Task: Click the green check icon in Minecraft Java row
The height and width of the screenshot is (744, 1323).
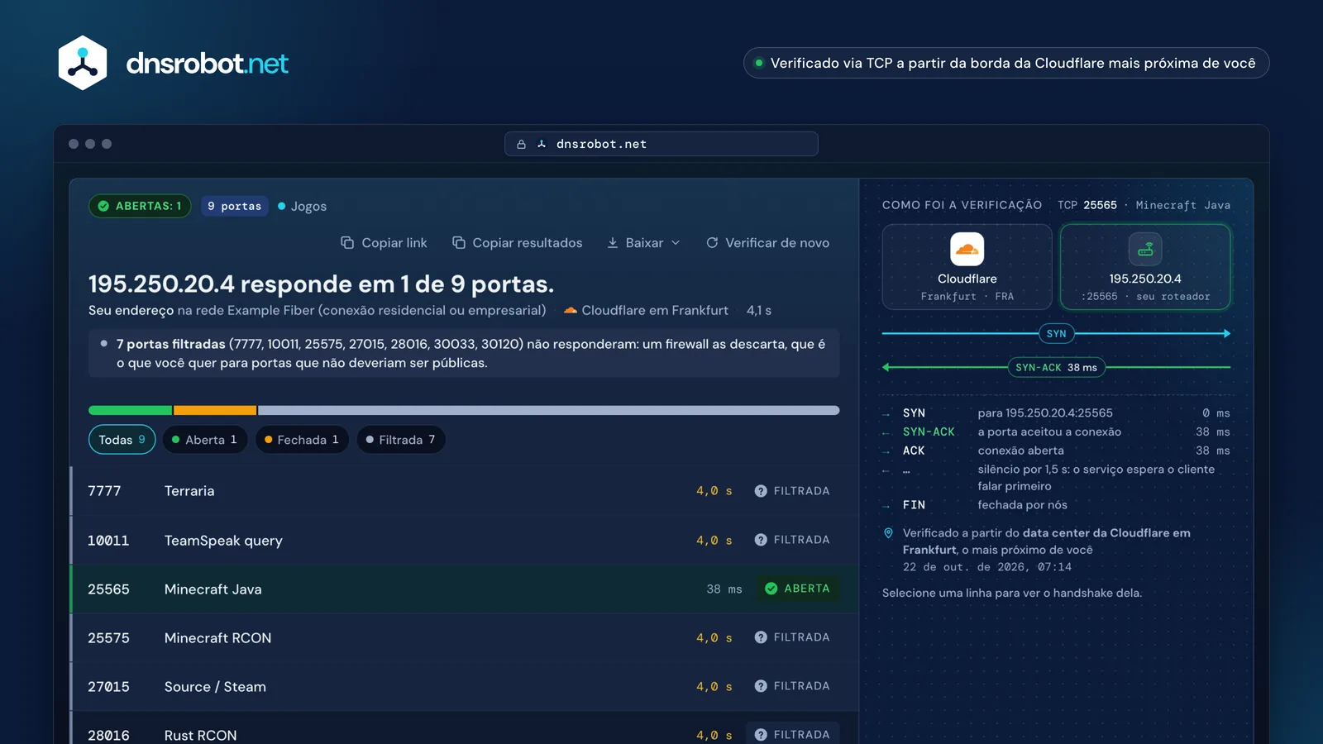Action: [771, 589]
